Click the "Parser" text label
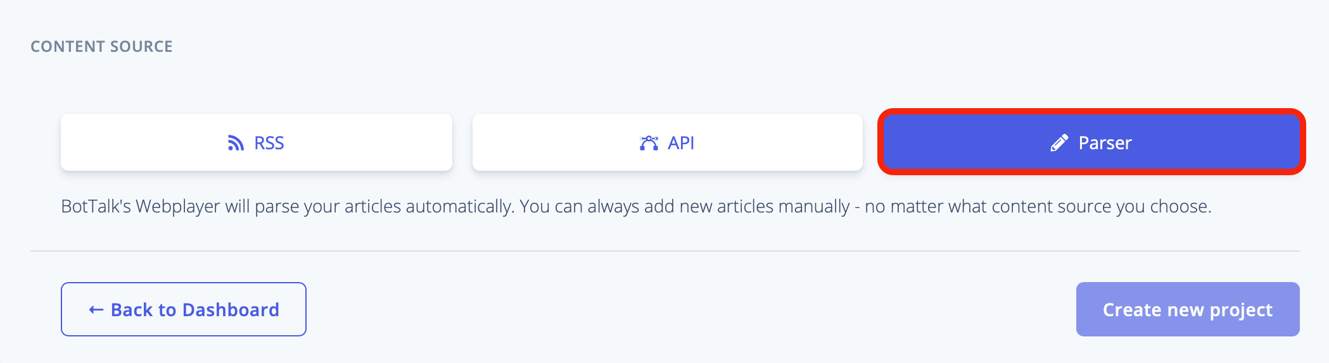This screenshot has width=1329, height=363. (x=1105, y=143)
